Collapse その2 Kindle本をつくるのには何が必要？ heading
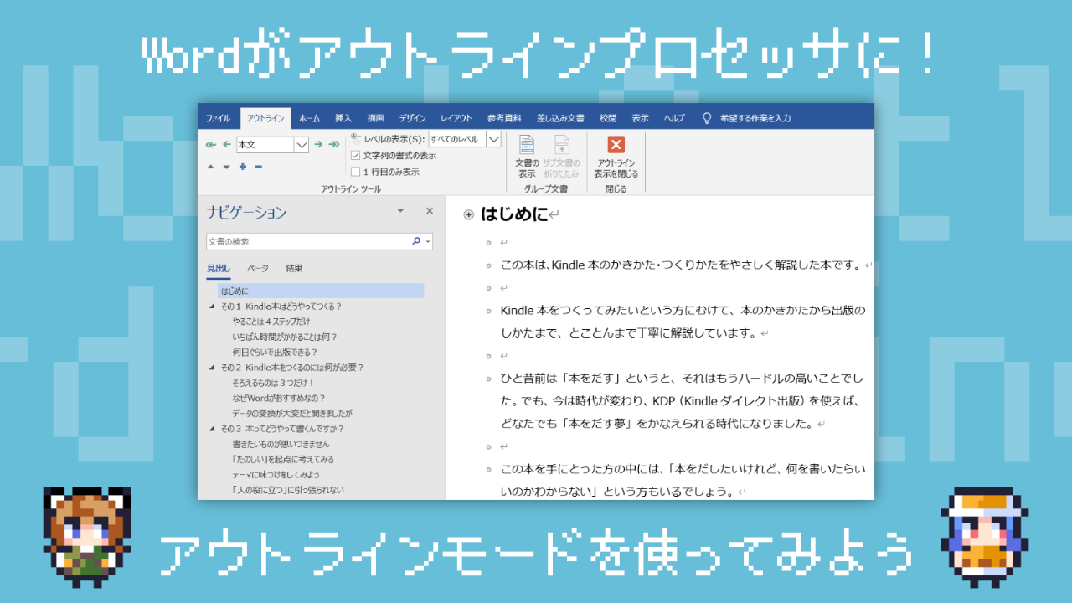Image resolution: width=1072 pixels, height=603 pixels. (212, 367)
